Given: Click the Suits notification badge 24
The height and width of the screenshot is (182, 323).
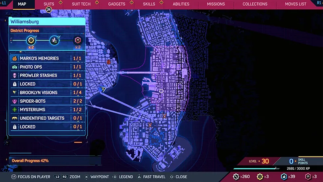Looking at the screenshot, I should (48, 9).
